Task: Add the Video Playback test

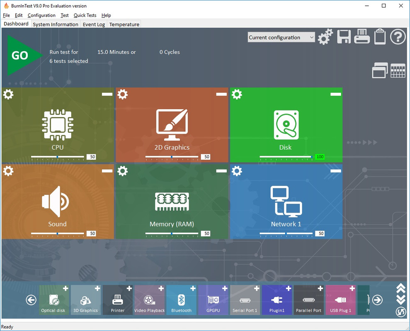Action: (161, 288)
